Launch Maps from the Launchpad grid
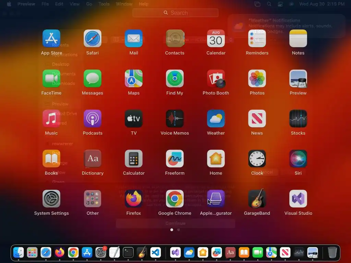Image resolution: width=351 pixels, height=263 pixels. coord(134,78)
